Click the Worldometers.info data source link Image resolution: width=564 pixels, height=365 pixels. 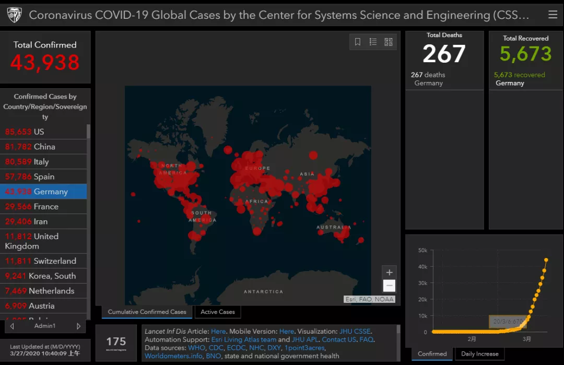pos(173,356)
